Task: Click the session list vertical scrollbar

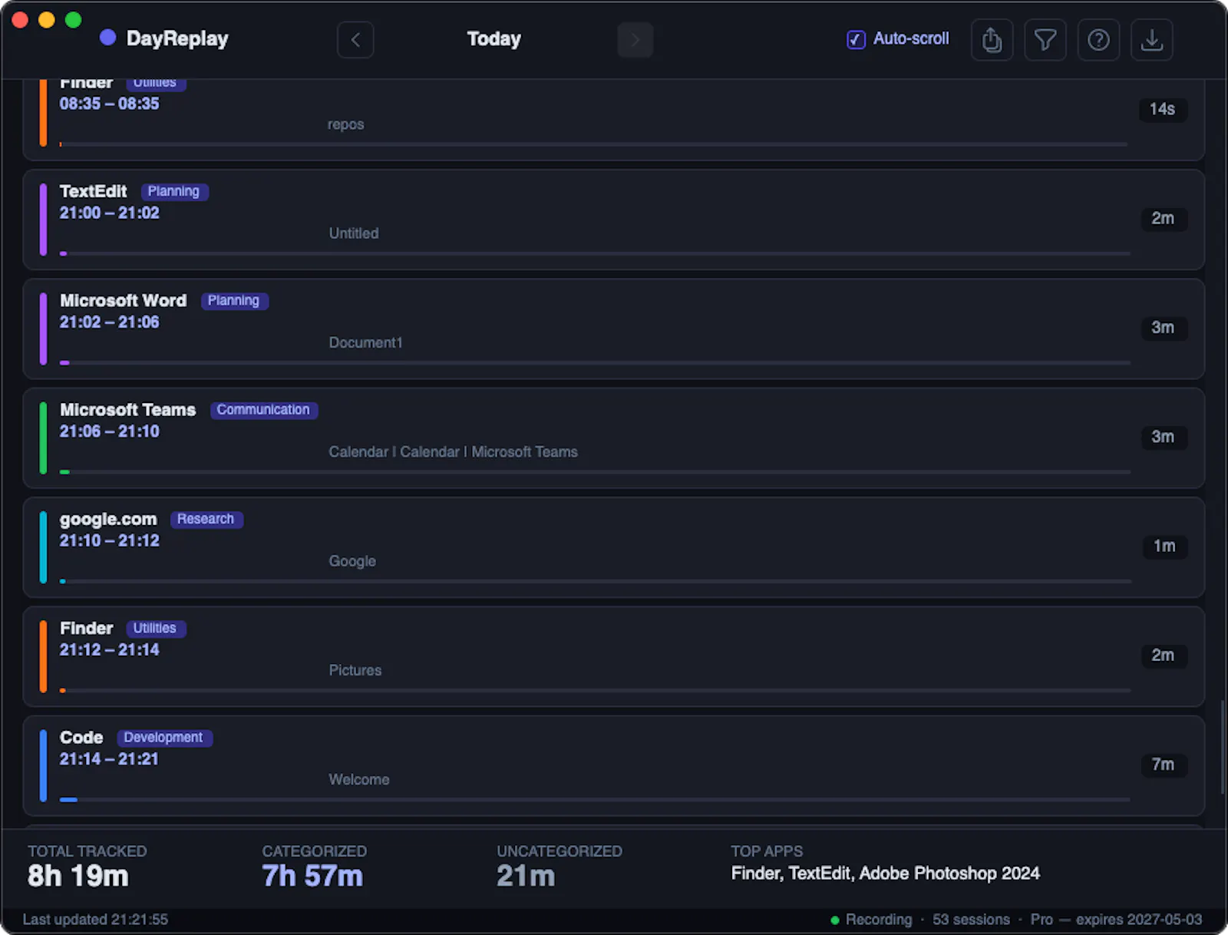Action: coord(1223,747)
